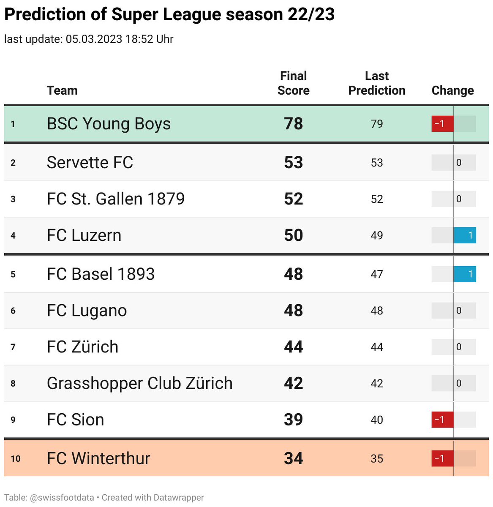Click the blue +1 bar for FC Luzern
The height and width of the screenshot is (507, 493).
[465, 235]
